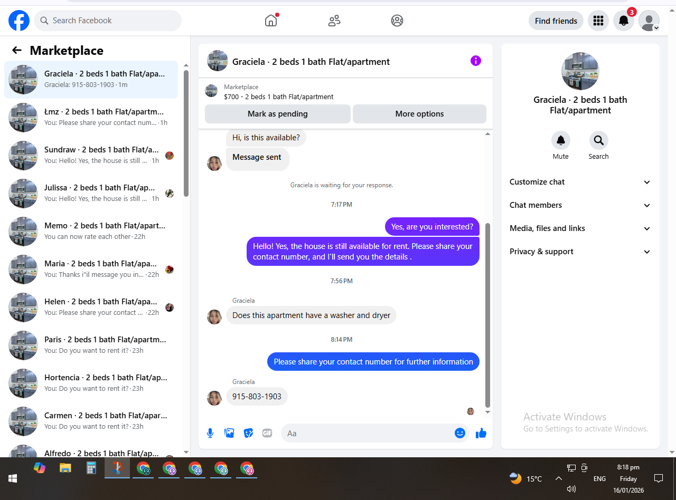
Task: Expand Privacy & support section
Action: 580,252
